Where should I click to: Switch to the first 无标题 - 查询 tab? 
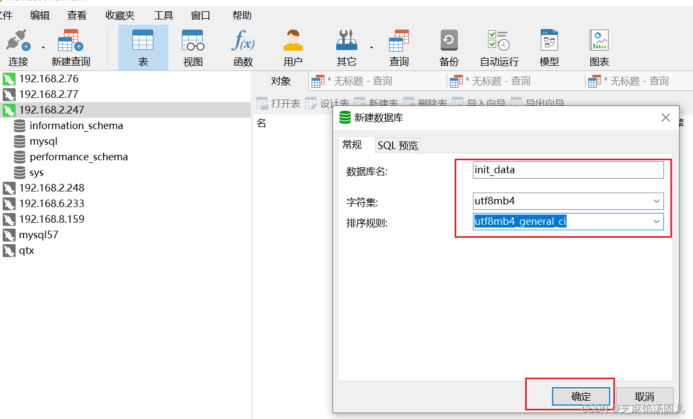coord(378,81)
